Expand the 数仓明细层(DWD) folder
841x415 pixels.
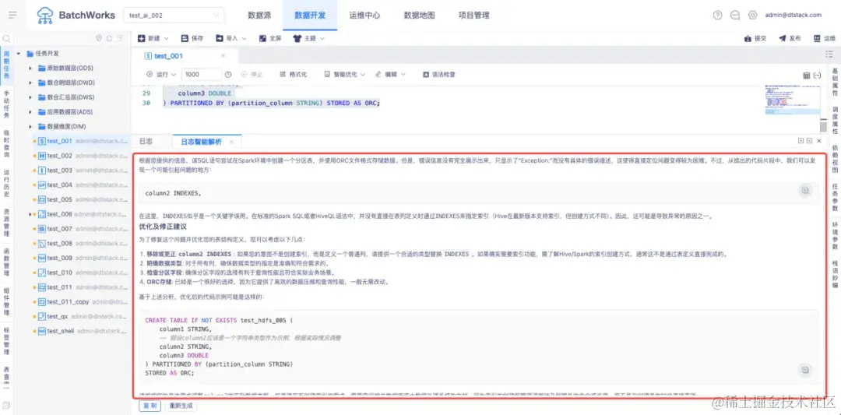[x=30, y=83]
